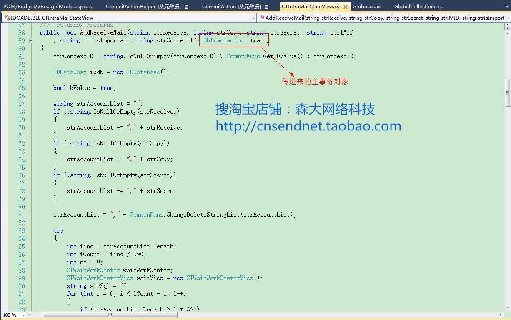511x320 pixels.
Task: Click "string strAccountList = "";" on line 67
Action: pyautogui.click(x=98, y=104)
